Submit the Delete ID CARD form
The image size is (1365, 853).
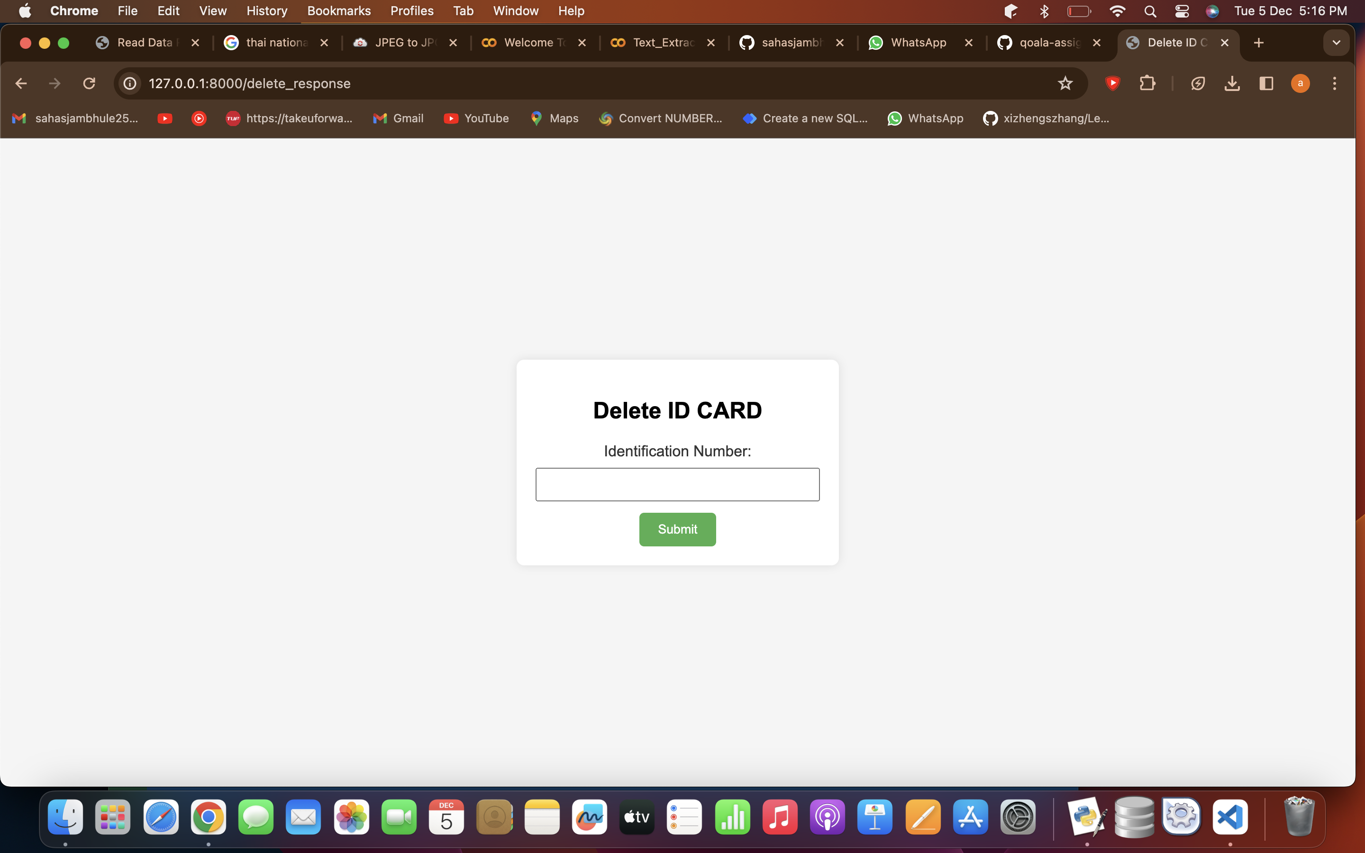677,529
